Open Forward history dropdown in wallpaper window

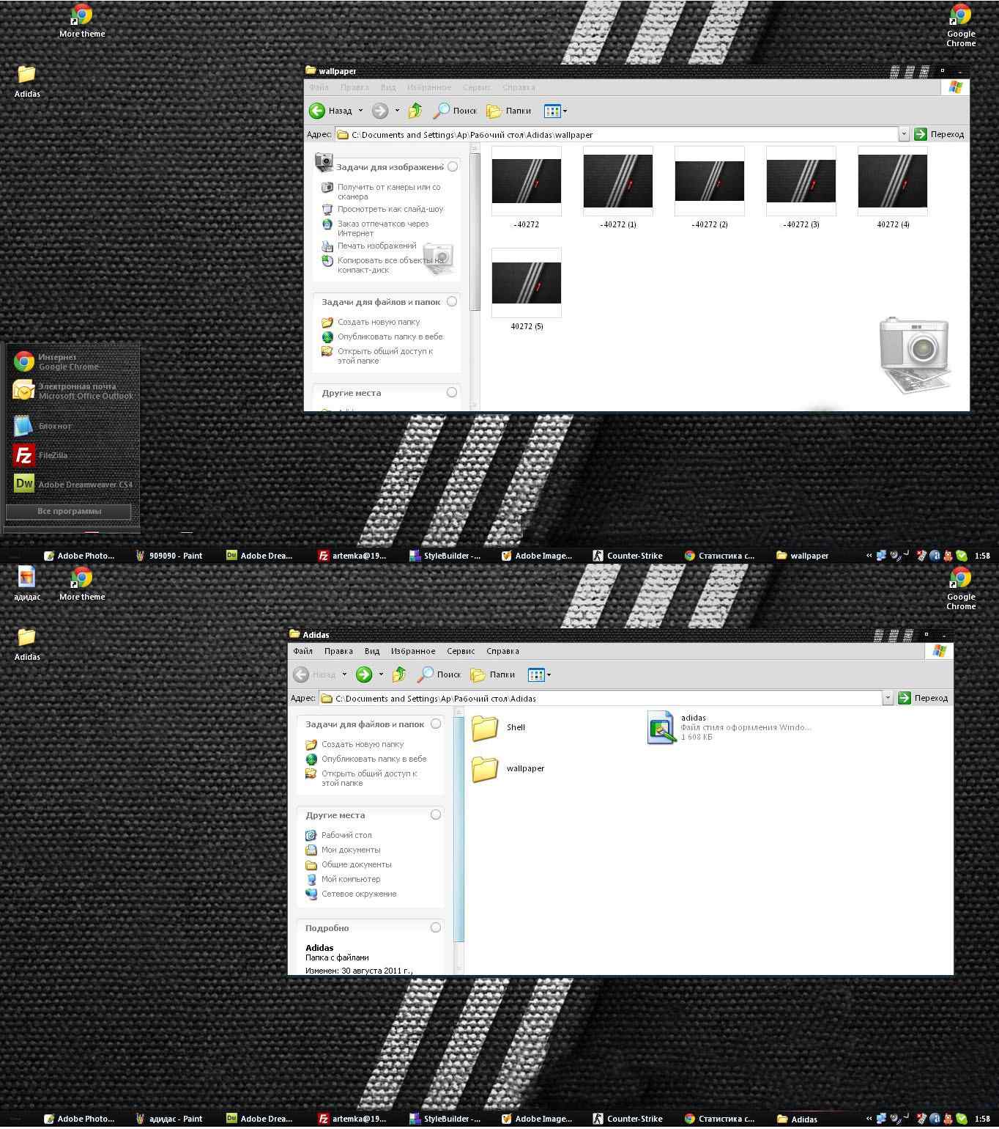pos(397,111)
